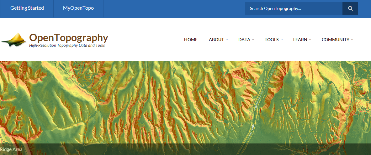Expand the chevron next to COMMUNITY
This screenshot has height=155, width=371.
[352, 40]
